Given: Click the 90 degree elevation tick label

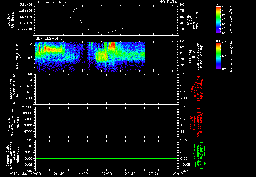Looking at the screenshot, I should click(x=182, y=5).
